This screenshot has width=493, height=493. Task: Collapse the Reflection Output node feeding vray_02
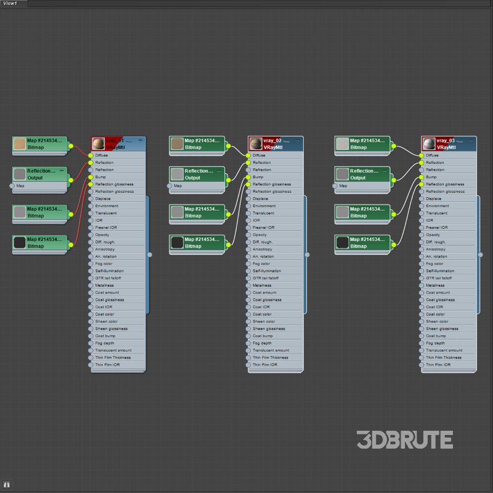tap(219, 171)
